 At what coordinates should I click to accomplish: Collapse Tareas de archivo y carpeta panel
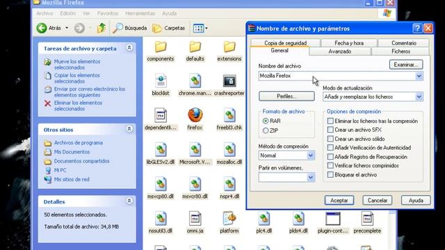[129, 48]
